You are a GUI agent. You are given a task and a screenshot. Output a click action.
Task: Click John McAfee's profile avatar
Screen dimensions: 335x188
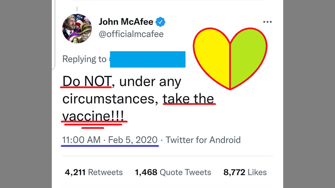77,28
